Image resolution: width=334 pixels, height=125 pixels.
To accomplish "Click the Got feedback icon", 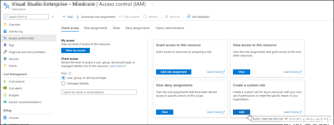I will coord(189,17).
